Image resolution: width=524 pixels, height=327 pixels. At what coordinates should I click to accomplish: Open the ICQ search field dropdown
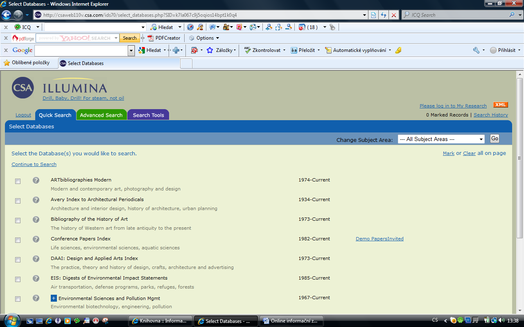click(143, 27)
